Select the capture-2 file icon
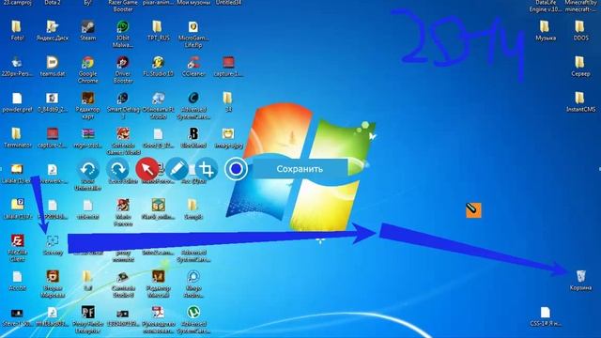This screenshot has height=338, width=601. pyautogui.click(x=53, y=138)
